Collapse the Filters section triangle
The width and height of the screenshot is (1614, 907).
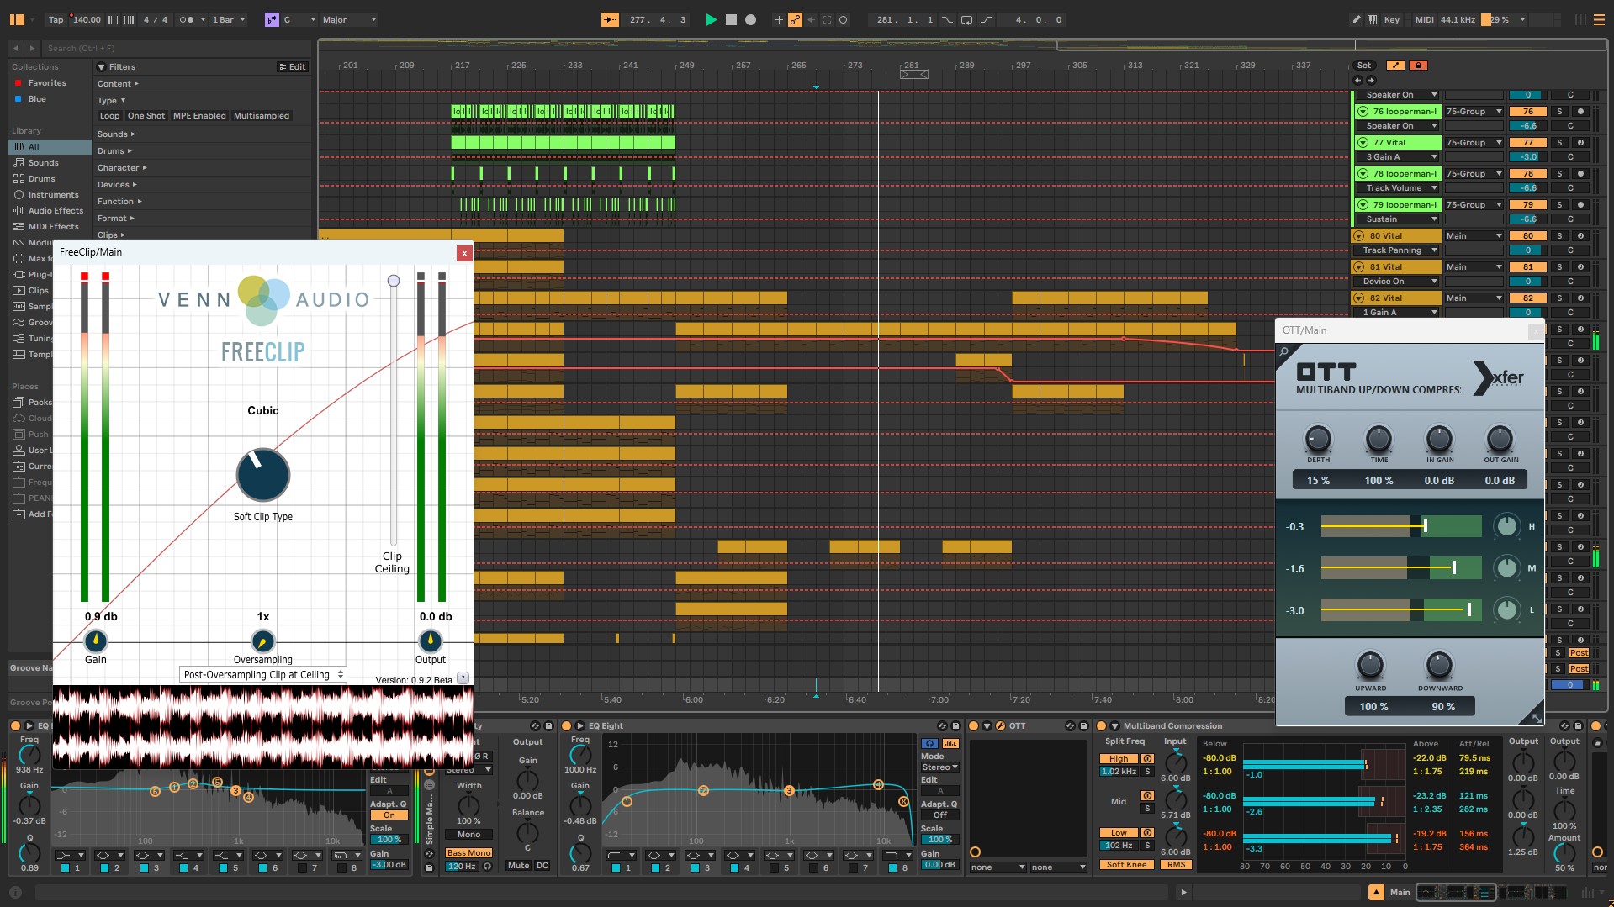point(101,66)
